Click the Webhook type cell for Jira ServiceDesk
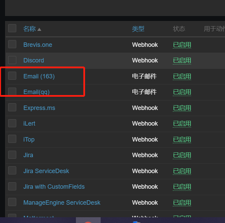 [145, 171]
